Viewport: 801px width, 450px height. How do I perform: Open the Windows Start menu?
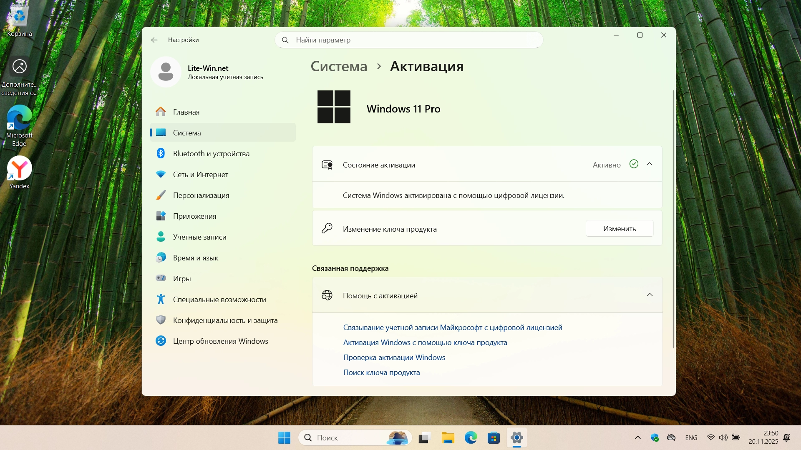tap(284, 438)
